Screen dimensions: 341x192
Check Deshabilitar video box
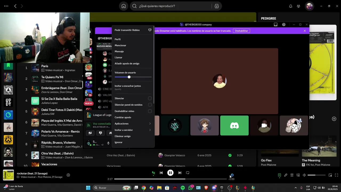tap(150, 111)
